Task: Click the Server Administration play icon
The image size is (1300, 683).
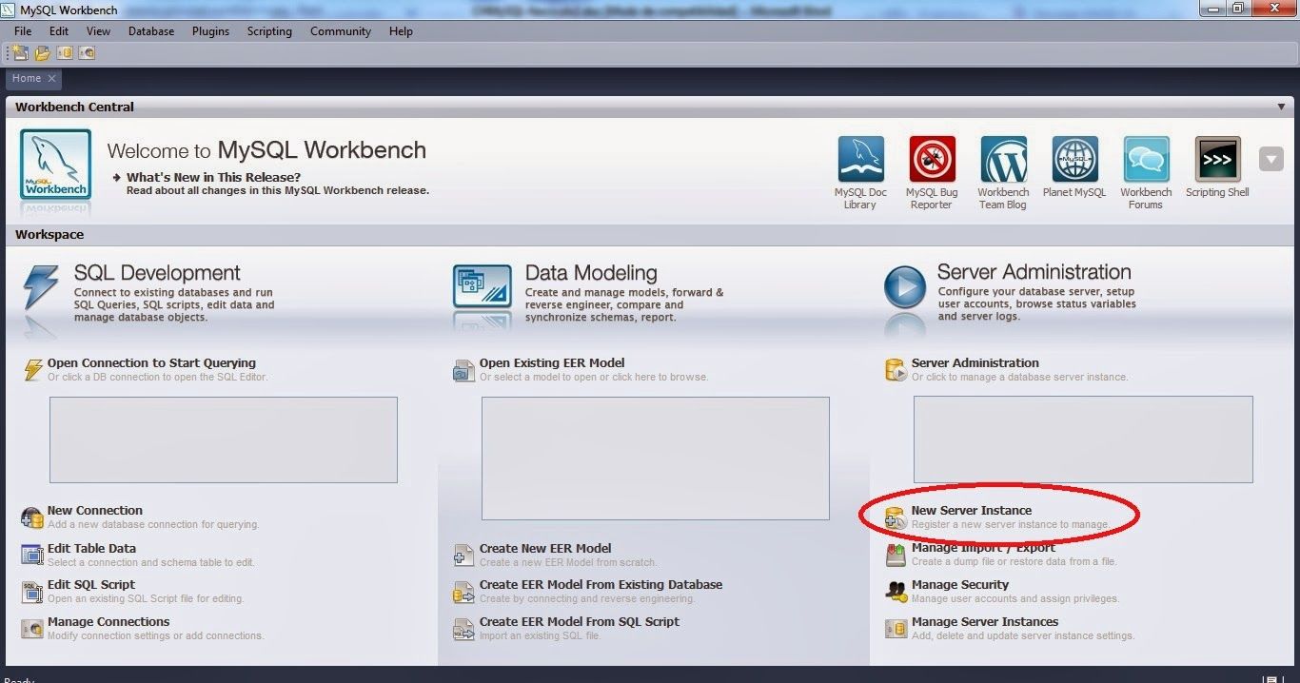Action: click(904, 286)
